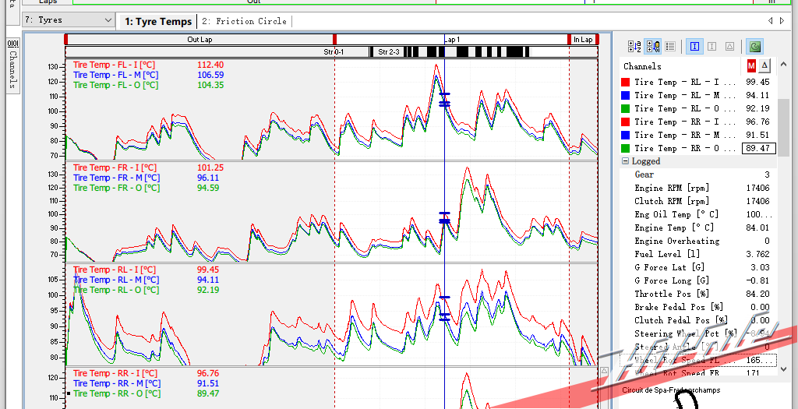Click red swatch of Tire Temp - RR - I
This screenshot has height=409, width=798.
click(626, 122)
